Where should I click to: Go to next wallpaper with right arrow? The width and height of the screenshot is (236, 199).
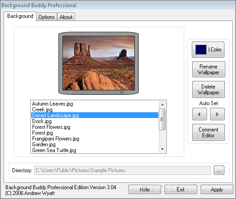tap(217, 114)
